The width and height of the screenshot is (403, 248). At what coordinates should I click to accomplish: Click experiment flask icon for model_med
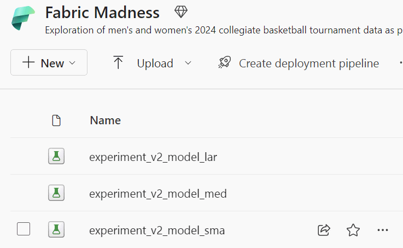56,193
